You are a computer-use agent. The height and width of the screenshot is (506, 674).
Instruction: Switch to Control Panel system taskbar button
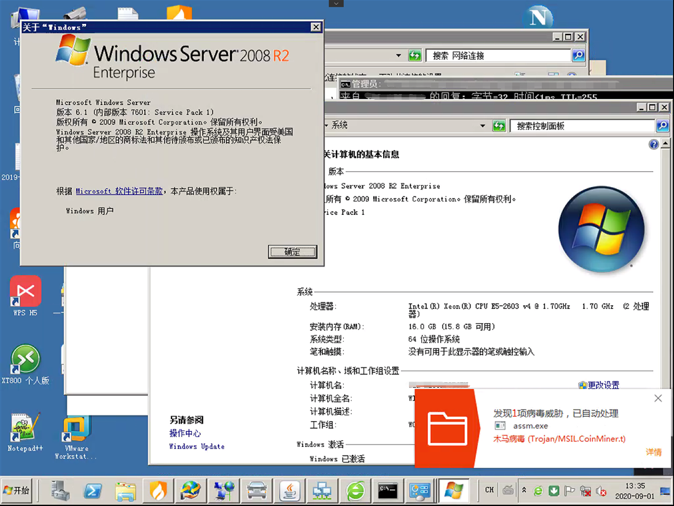pos(420,491)
